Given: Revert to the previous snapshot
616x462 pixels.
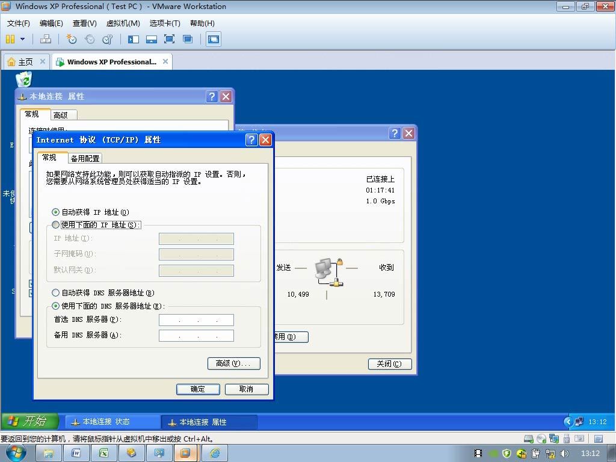Looking at the screenshot, I should point(90,39).
